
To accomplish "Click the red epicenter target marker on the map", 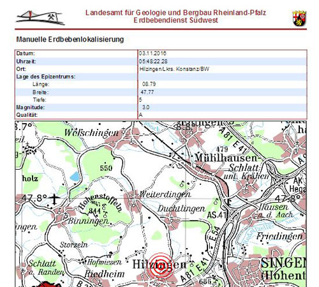I will click(x=161, y=267).
